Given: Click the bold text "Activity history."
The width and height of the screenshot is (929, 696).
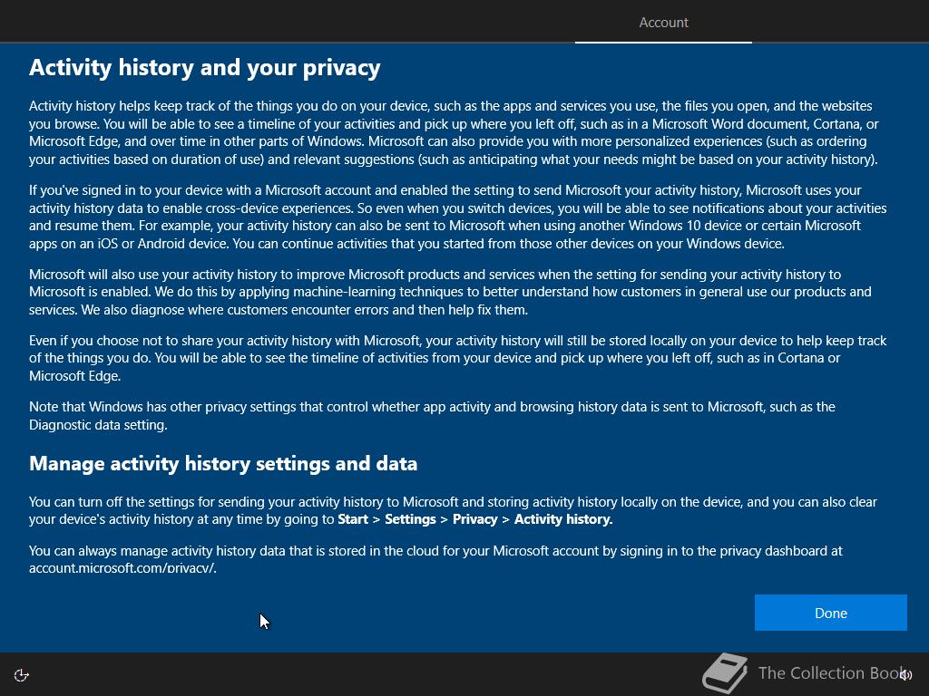Looking at the screenshot, I should point(562,519).
